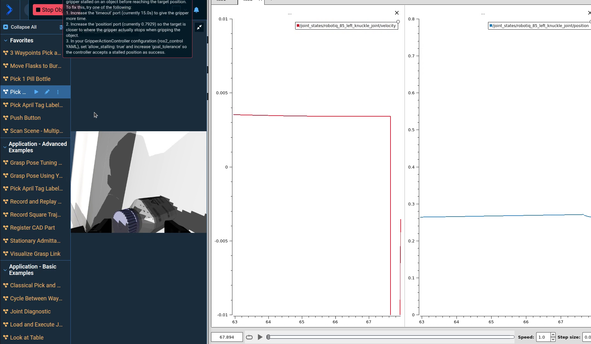Click the notifications bell icon
Image resolution: width=591 pixels, height=344 pixels.
pyautogui.click(x=196, y=10)
